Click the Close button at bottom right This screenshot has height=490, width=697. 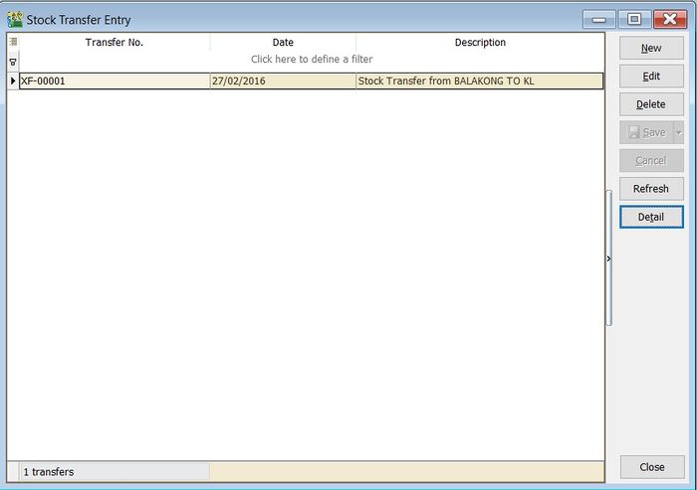tap(651, 467)
